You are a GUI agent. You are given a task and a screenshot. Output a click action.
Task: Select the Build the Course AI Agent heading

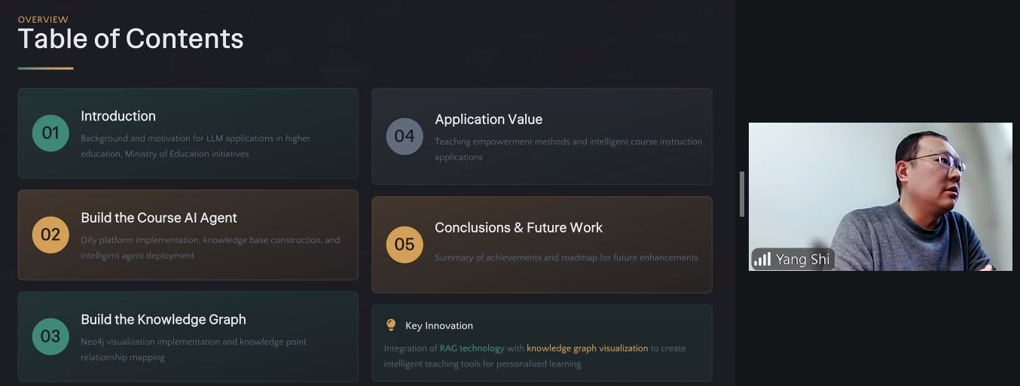159,217
